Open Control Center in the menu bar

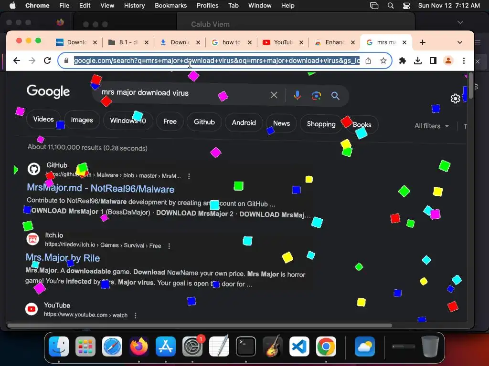[x=406, y=6]
